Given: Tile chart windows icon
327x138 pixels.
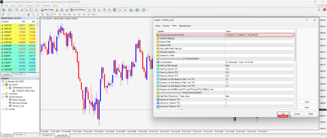Looking at the screenshot, I should point(115,10).
